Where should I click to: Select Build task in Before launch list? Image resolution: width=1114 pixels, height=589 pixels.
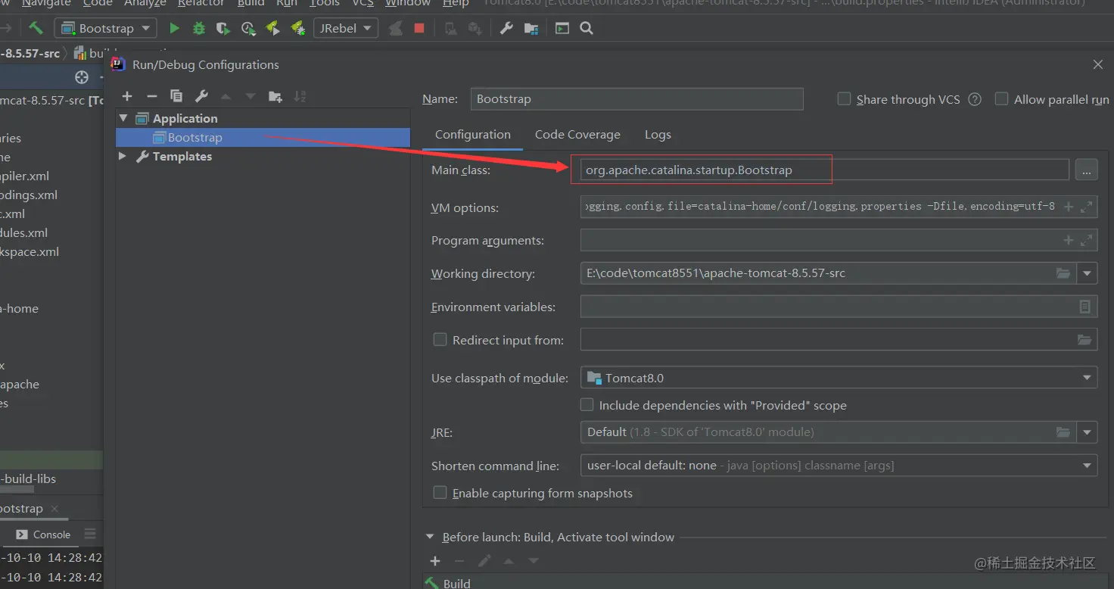pos(457,583)
